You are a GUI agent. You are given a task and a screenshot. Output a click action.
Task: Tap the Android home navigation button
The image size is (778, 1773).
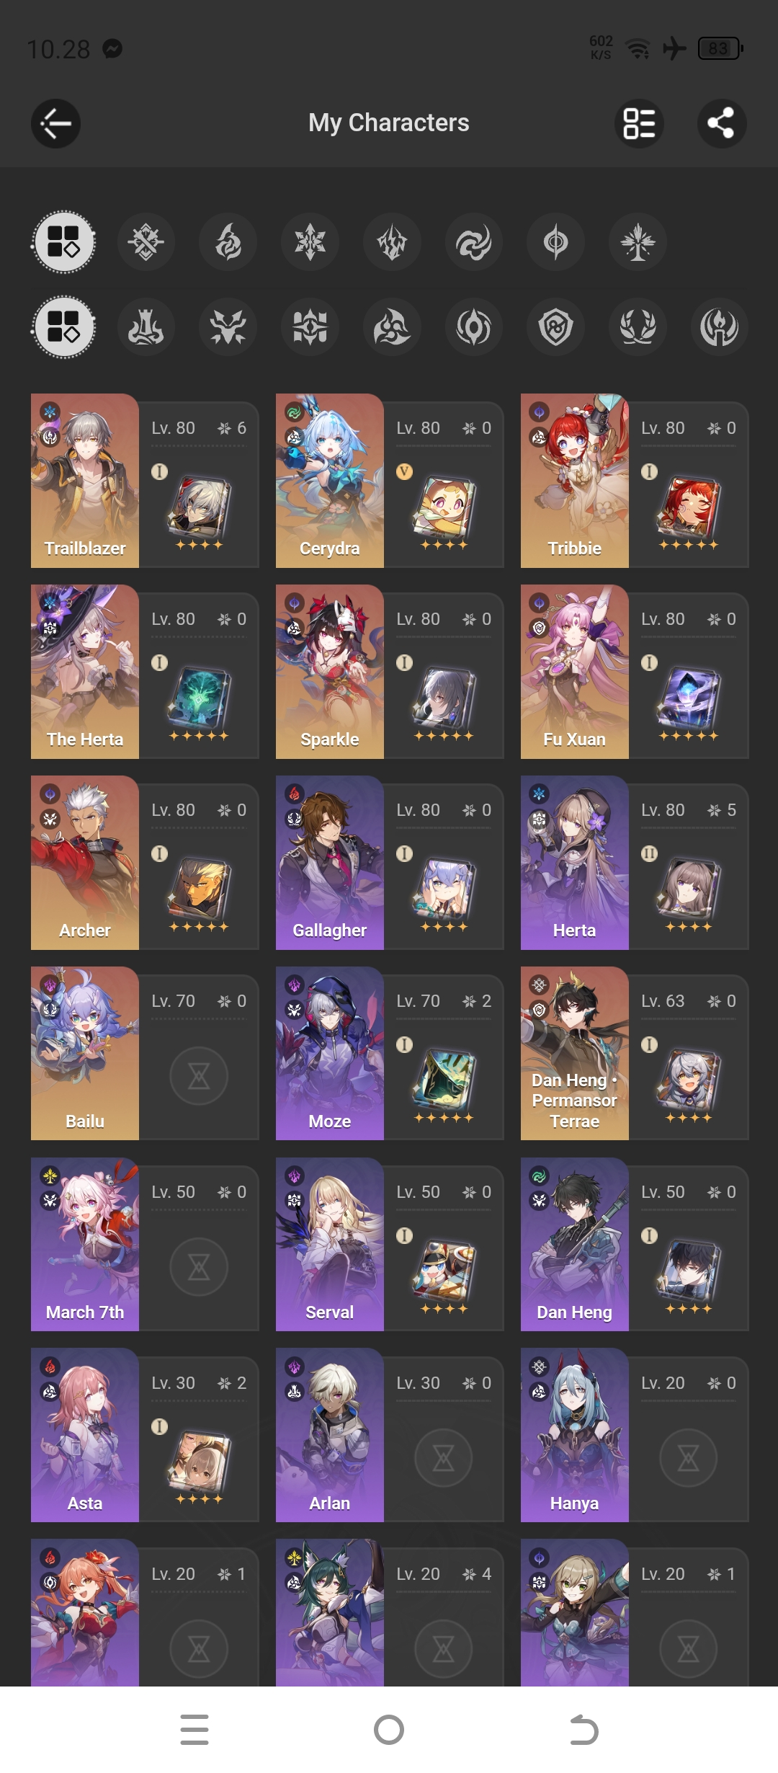coord(389,1730)
